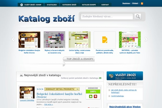
Task: Click the 404 placeholder thumbnail
Action: click(105, 40)
